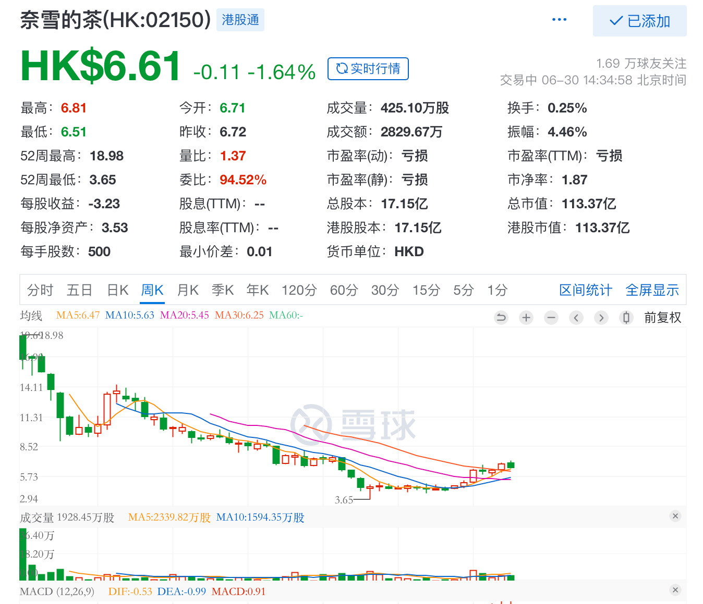Viewport: 703px width, 604px height.
Task: Select the 15分 interval tab
Action: pyautogui.click(x=427, y=290)
